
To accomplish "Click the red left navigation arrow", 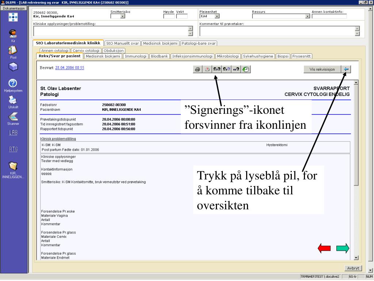I will coord(324,248).
